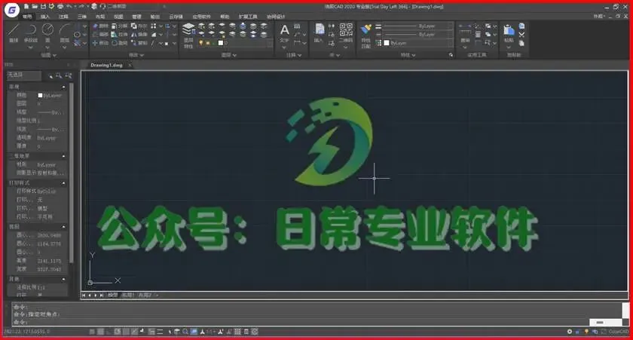
Task: Toggle snap mode in status bar
Action: (92, 332)
